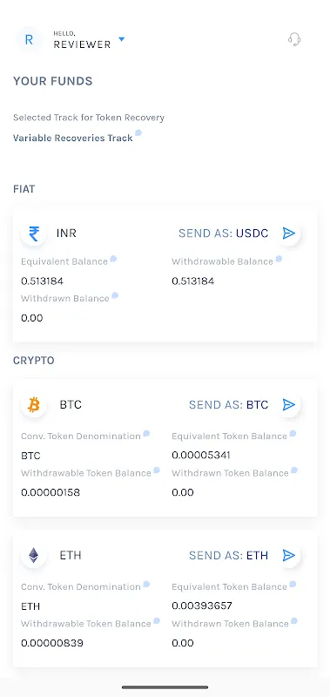330x697 pixels.
Task: Tap the Bitcoin logo icon
Action: [34, 404]
